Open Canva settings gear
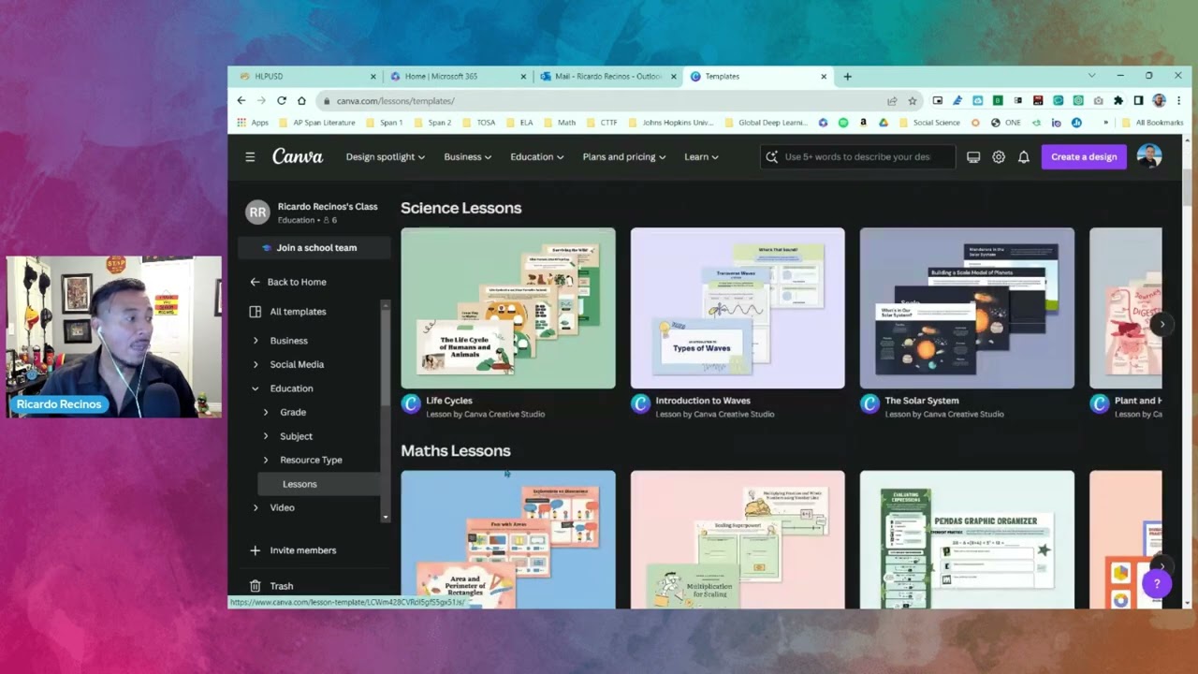 pyautogui.click(x=999, y=157)
